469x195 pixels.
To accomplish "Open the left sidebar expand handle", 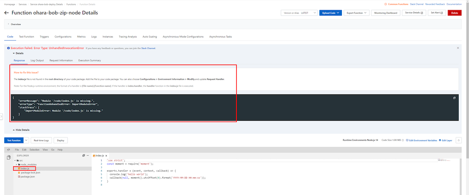I will [1, 116].
